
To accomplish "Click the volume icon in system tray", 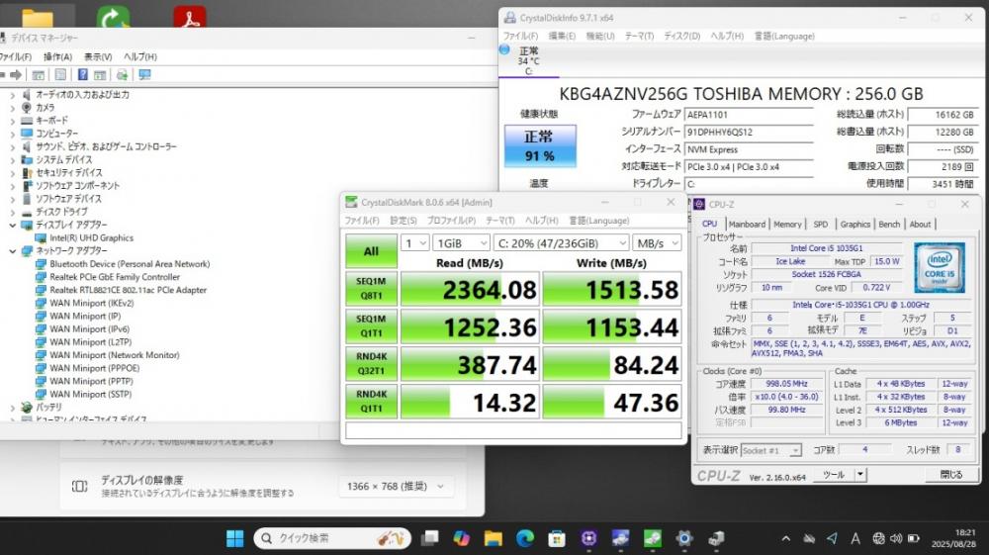I will (x=896, y=538).
